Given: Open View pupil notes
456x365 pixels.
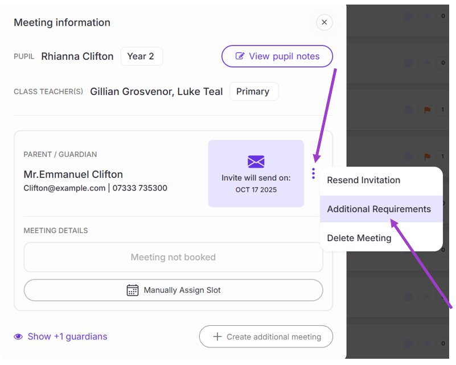Looking at the screenshot, I should 277,56.
